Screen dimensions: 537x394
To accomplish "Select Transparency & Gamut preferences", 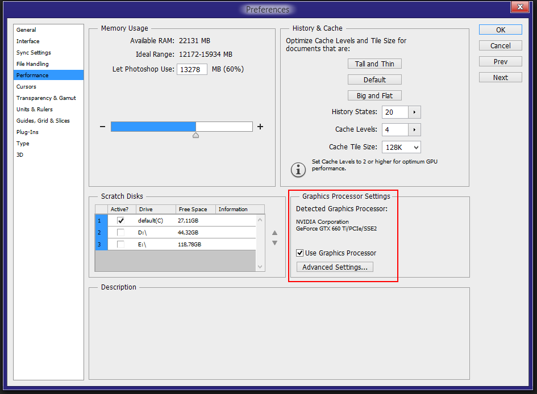I will [46, 98].
